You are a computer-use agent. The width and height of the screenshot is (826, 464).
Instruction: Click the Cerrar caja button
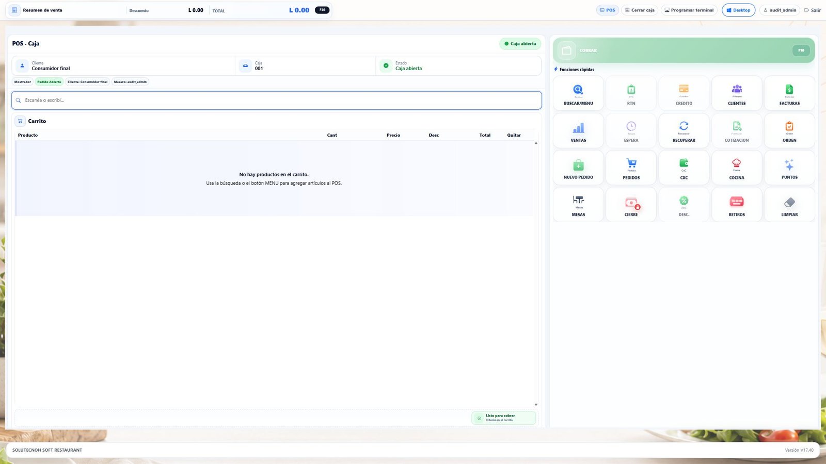[640, 10]
